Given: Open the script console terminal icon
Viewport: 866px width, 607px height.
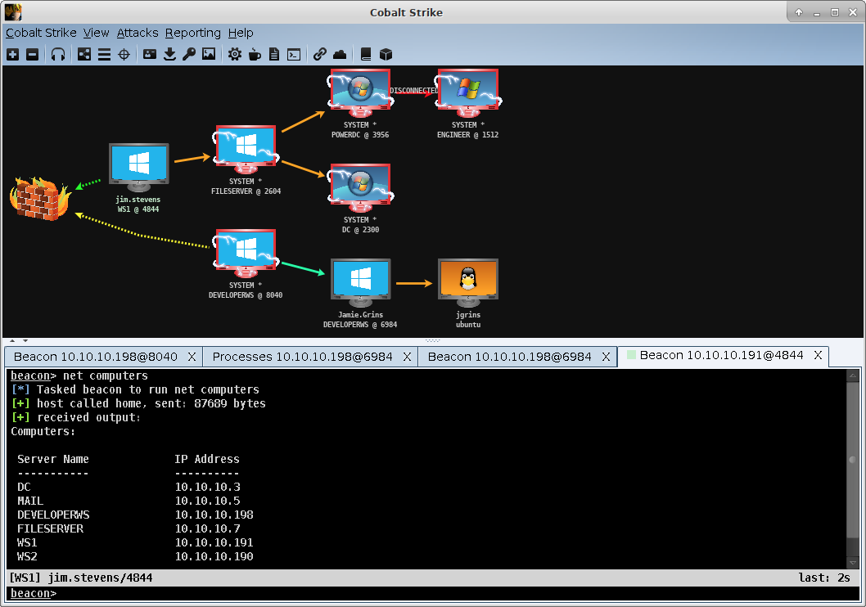Looking at the screenshot, I should click(293, 55).
